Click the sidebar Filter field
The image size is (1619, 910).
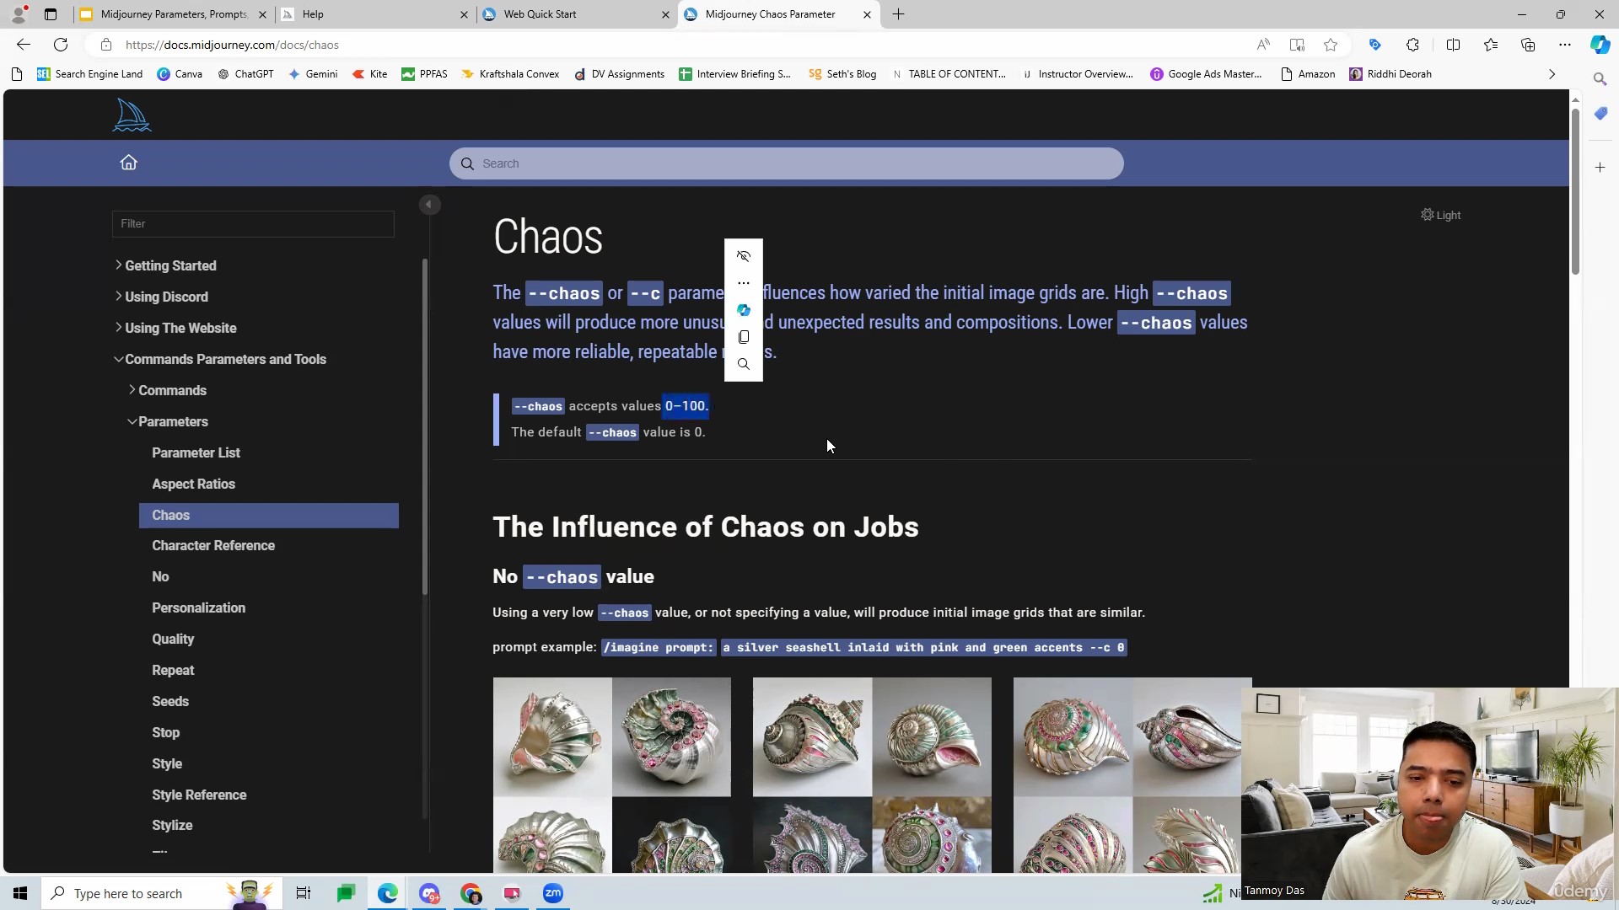click(x=253, y=223)
